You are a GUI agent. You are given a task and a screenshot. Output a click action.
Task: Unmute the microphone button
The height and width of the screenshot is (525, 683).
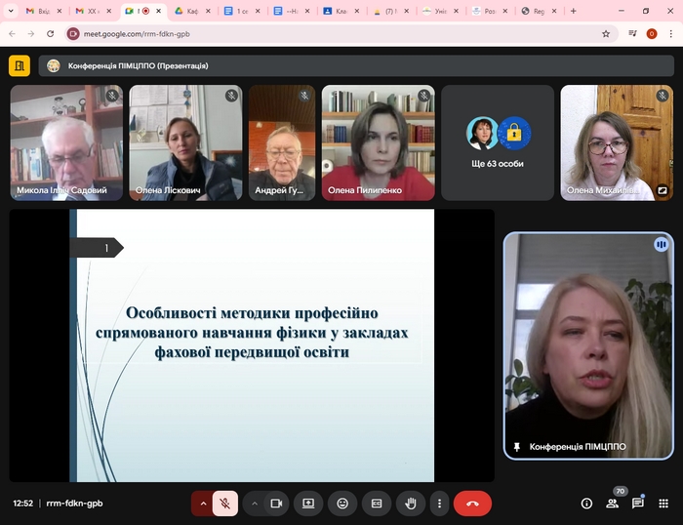(x=224, y=504)
